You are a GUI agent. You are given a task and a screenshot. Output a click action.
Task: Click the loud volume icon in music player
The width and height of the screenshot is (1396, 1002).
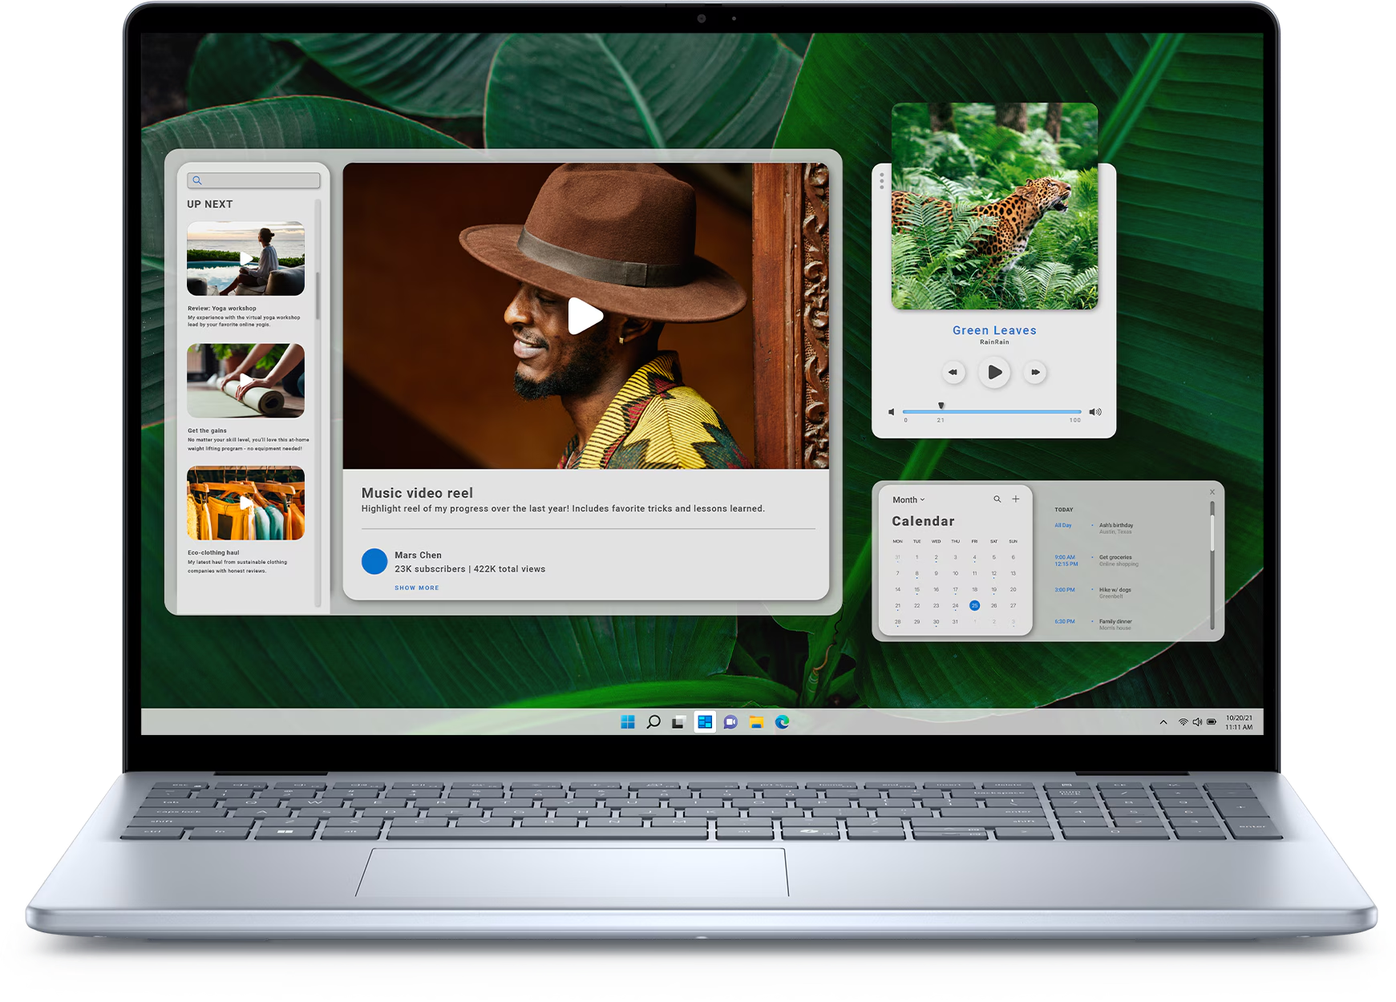(x=1095, y=412)
